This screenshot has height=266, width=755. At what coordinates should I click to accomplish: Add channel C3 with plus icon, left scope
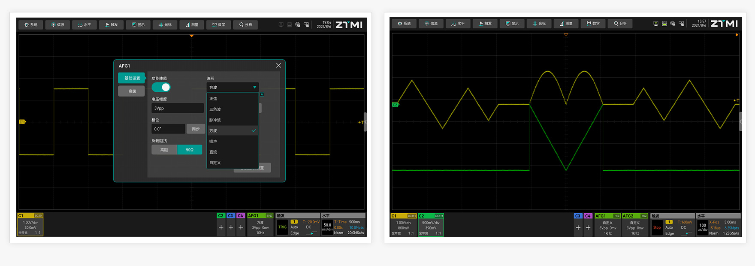click(x=231, y=227)
